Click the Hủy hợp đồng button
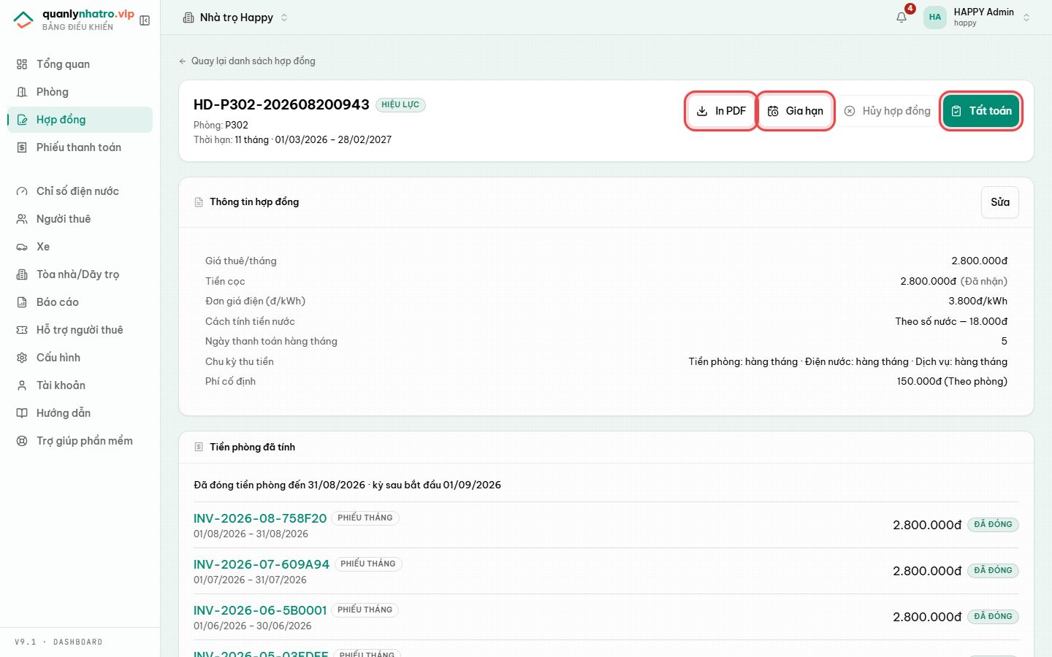This screenshot has width=1052, height=657. point(887,111)
